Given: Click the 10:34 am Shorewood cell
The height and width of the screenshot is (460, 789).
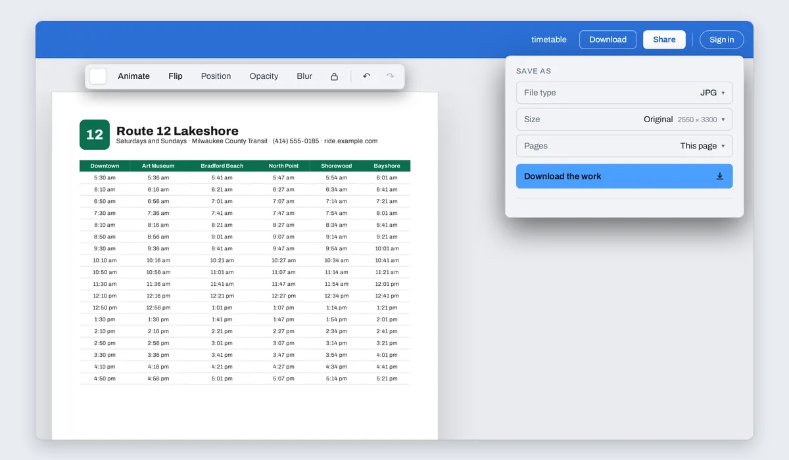Looking at the screenshot, I should coord(337,261).
